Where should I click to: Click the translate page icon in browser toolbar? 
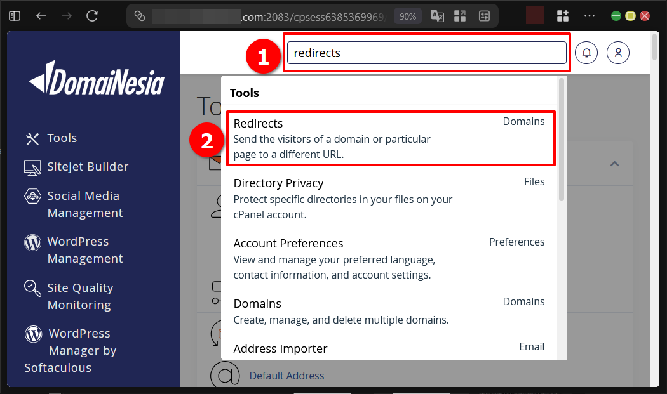[x=437, y=16]
